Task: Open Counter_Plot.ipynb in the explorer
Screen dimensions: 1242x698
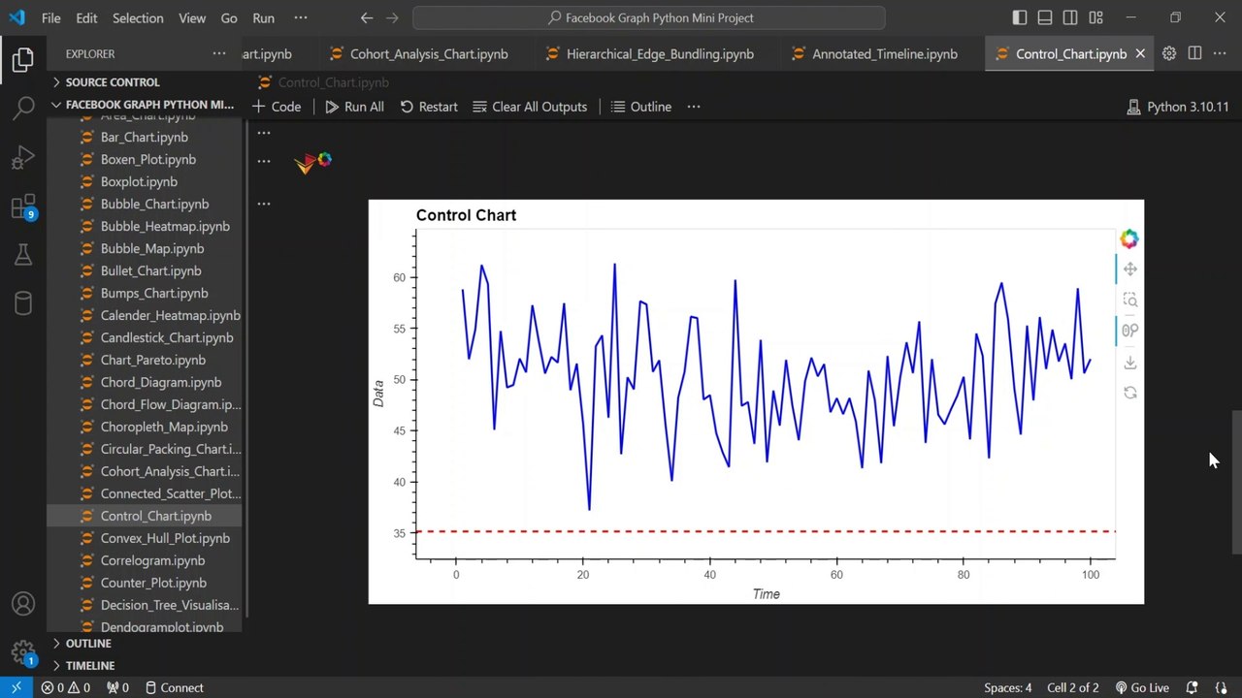Action: click(153, 583)
